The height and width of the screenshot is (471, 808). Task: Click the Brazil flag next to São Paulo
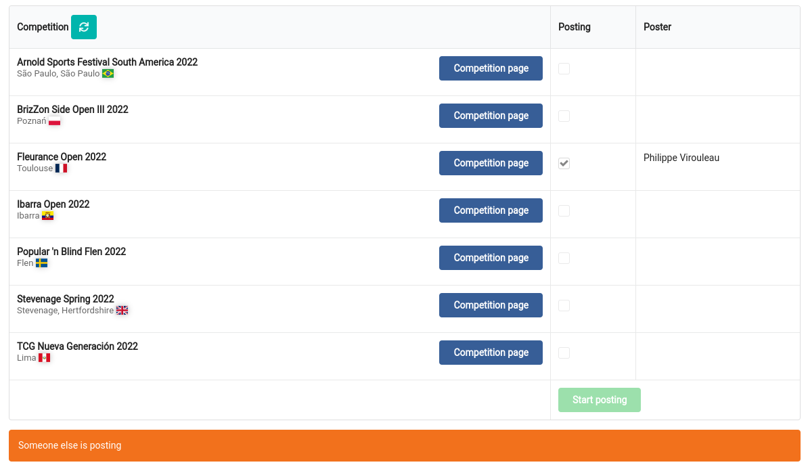(108, 74)
